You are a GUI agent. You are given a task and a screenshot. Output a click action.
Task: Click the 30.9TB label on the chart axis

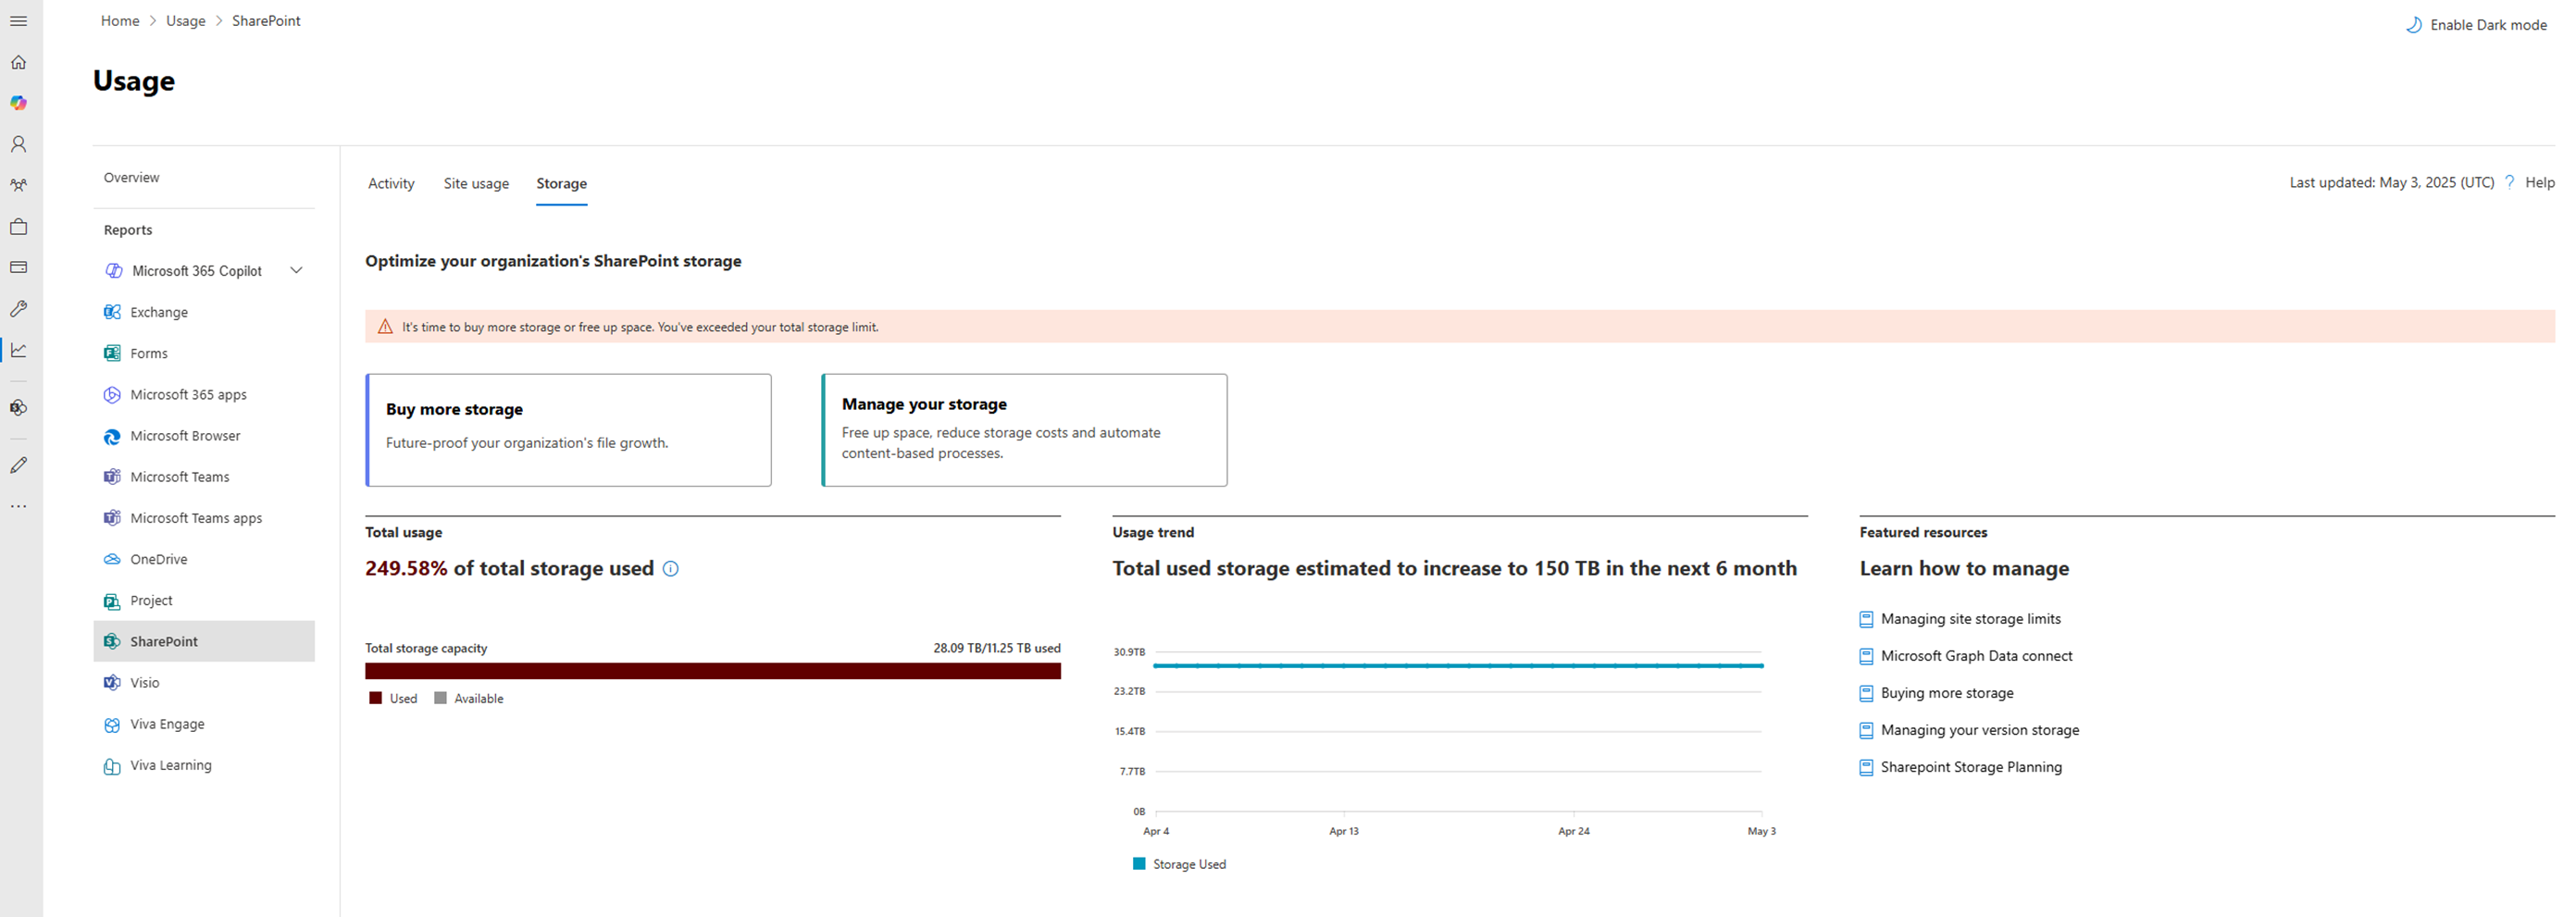[x=1129, y=652]
